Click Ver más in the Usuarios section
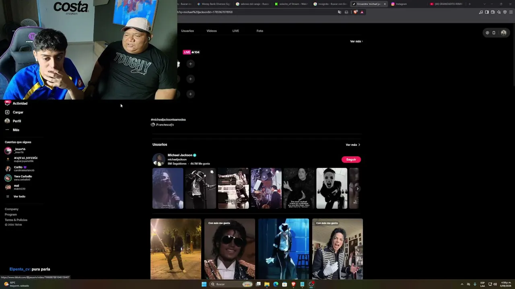 tap(353, 144)
